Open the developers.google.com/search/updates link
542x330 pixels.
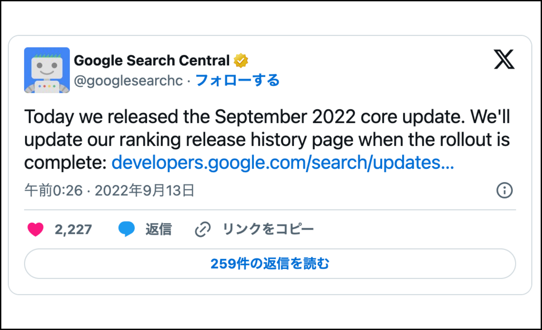283,163
